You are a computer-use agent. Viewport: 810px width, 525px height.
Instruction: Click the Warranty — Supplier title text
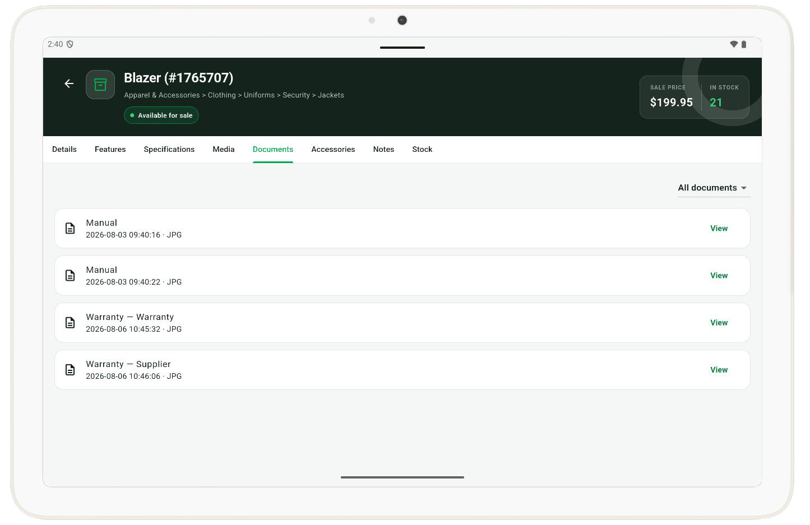coord(128,364)
